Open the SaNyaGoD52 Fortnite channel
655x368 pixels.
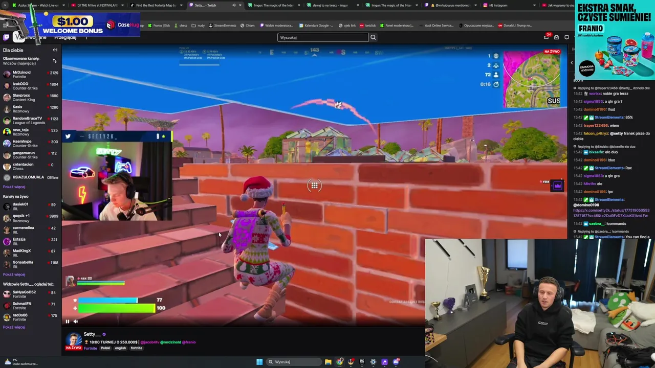coord(31,294)
